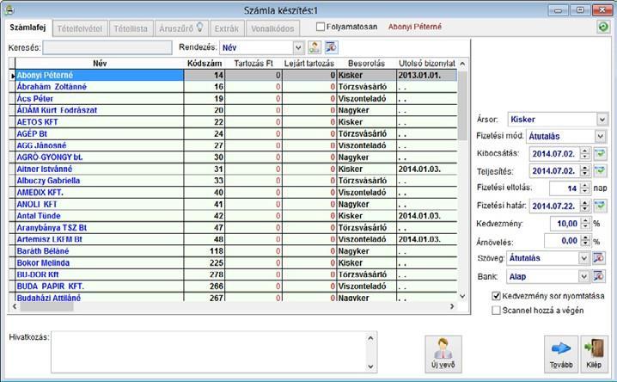
Task: Click the Kedvezmény percent stepper
Action: click(x=586, y=224)
